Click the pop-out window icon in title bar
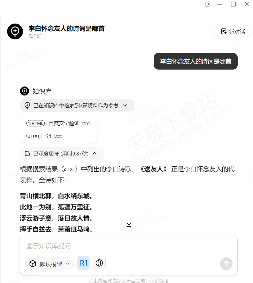Viewport: 253px width, 283px height. [208, 4]
